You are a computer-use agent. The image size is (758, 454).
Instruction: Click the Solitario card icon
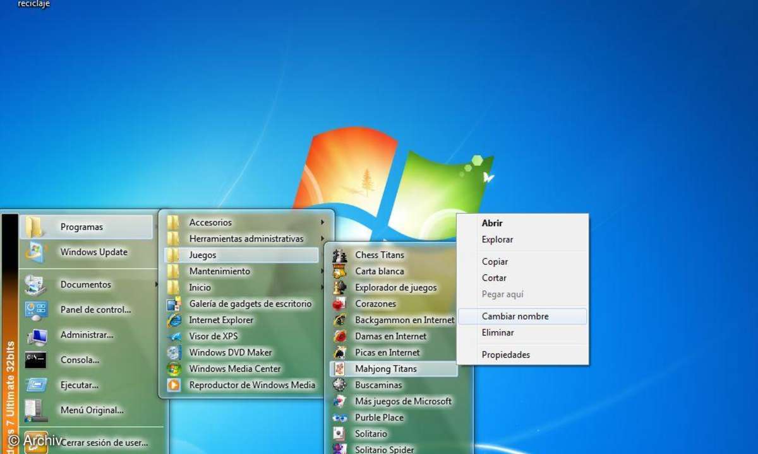click(x=340, y=434)
